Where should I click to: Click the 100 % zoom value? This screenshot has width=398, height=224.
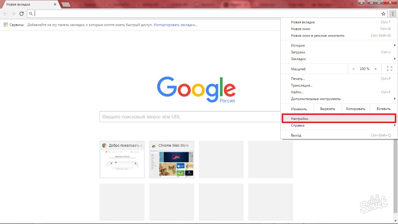(x=364, y=69)
